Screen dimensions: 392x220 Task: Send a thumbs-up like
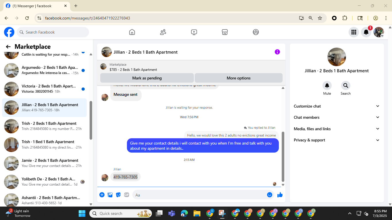click(x=280, y=195)
